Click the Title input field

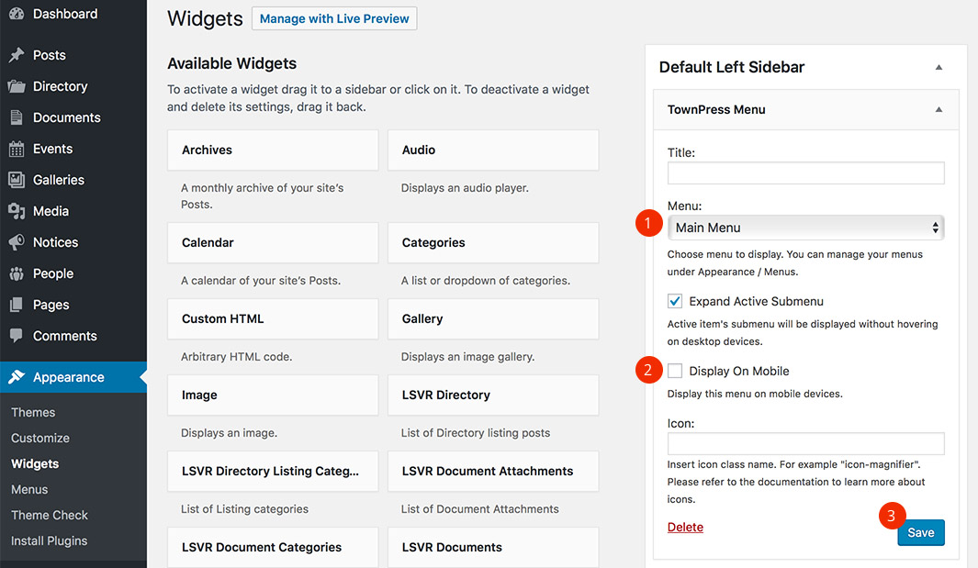pyautogui.click(x=805, y=173)
